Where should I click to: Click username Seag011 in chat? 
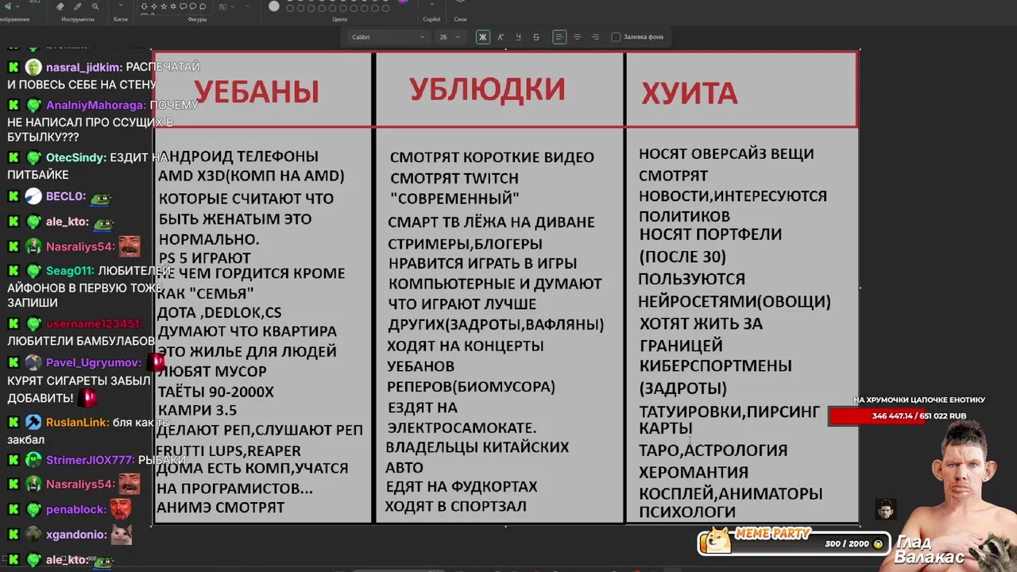70,271
